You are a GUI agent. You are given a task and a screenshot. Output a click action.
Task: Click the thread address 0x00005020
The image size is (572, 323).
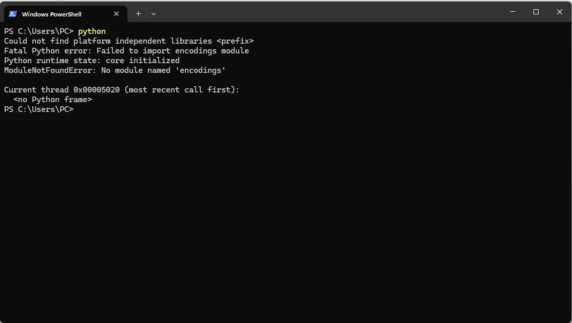point(97,90)
